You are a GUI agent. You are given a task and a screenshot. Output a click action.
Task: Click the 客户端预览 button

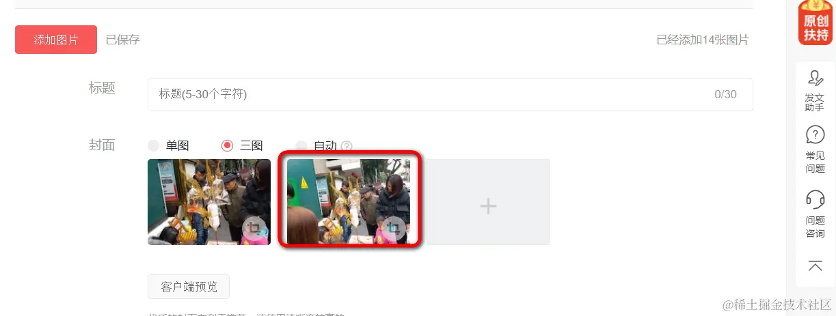click(x=189, y=287)
